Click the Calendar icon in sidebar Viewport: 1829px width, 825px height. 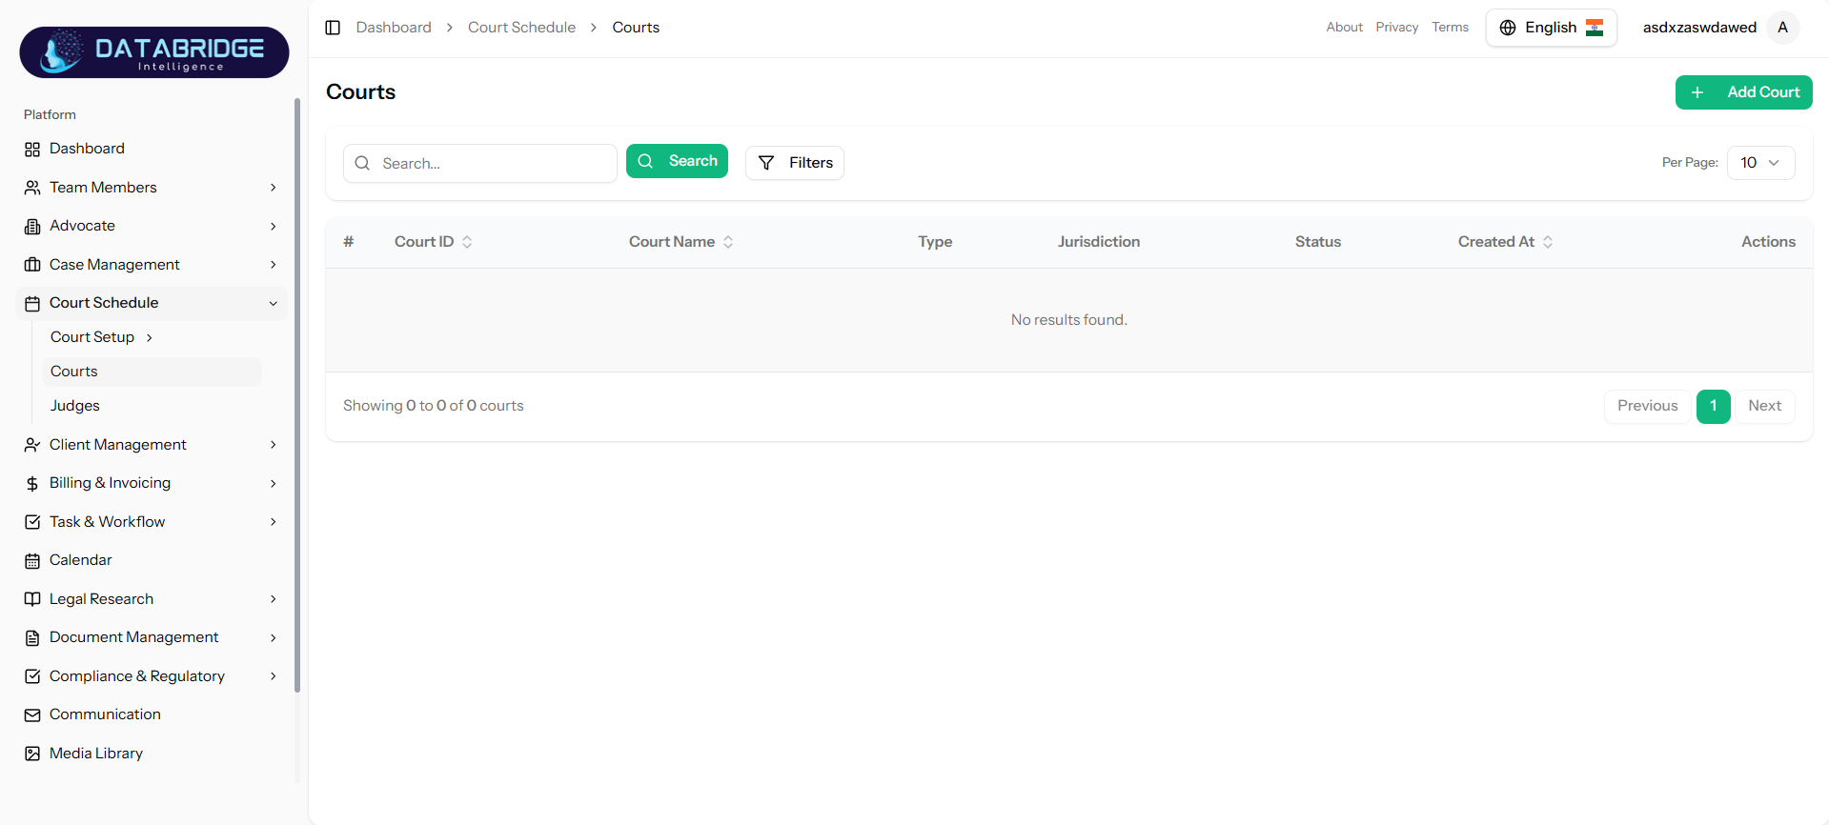click(32, 561)
